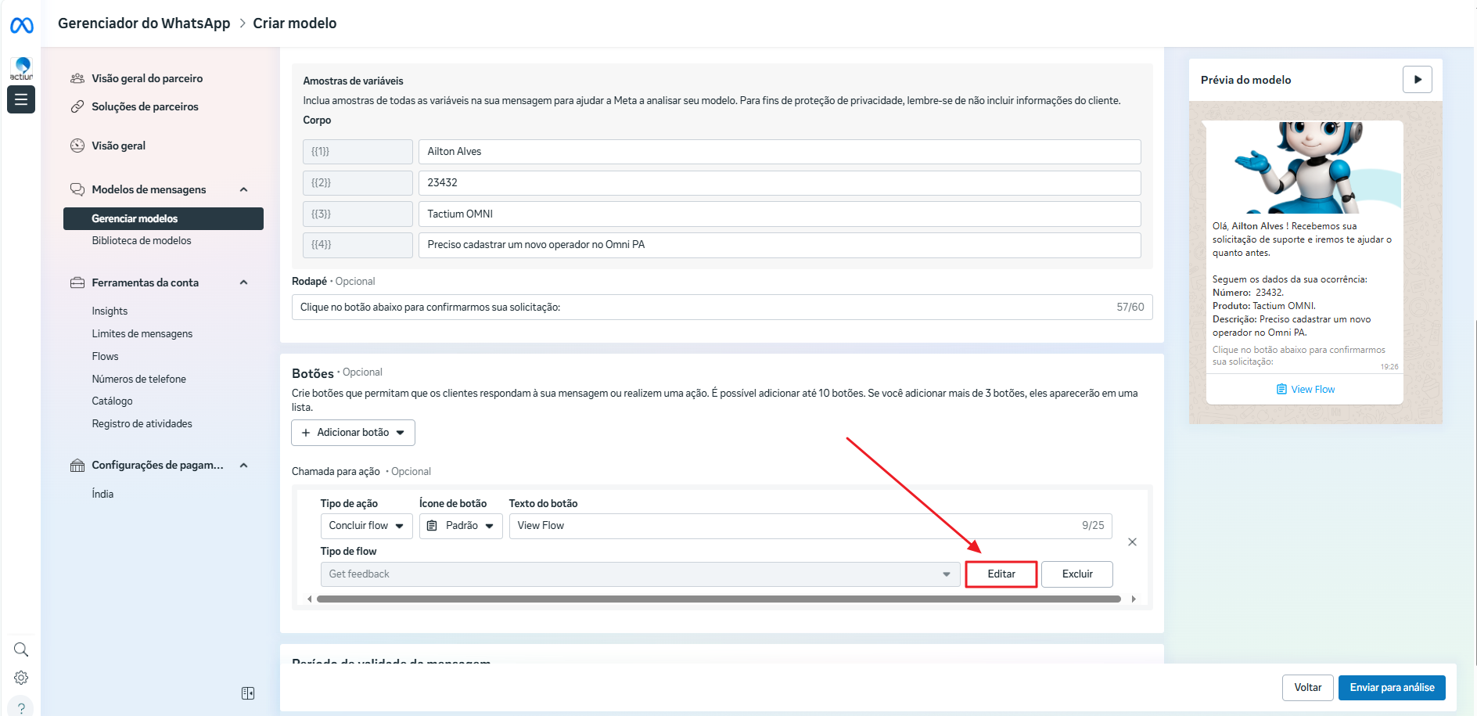Click the Actiur account avatar
Image resolution: width=1477 pixels, height=716 pixels.
click(x=21, y=68)
